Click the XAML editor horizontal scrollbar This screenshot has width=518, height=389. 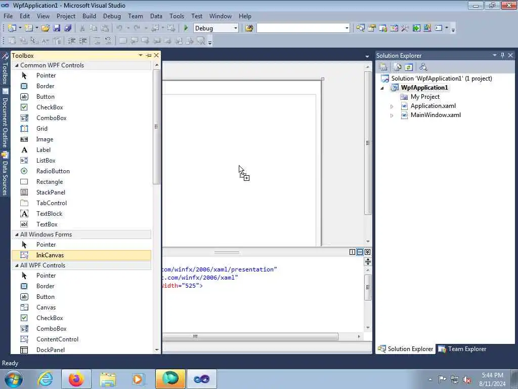[x=250, y=336]
